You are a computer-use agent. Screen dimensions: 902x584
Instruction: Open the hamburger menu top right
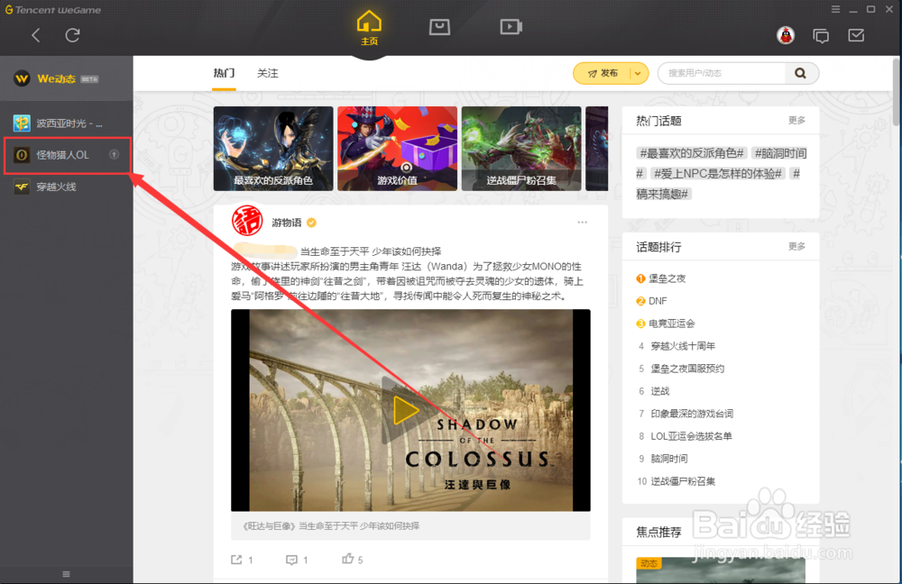[x=835, y=9]
